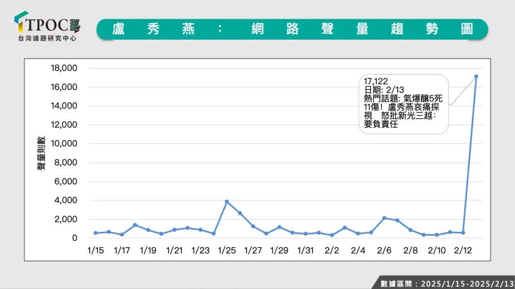Click the 1/23 x-axis label
The width and height of the screenshot is (515, 289).
coord(201,250)
